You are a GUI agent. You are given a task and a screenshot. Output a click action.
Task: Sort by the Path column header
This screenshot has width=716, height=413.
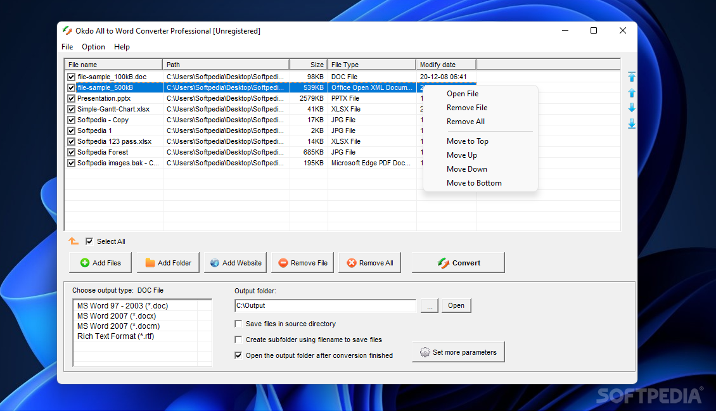(x=226, y=65)
